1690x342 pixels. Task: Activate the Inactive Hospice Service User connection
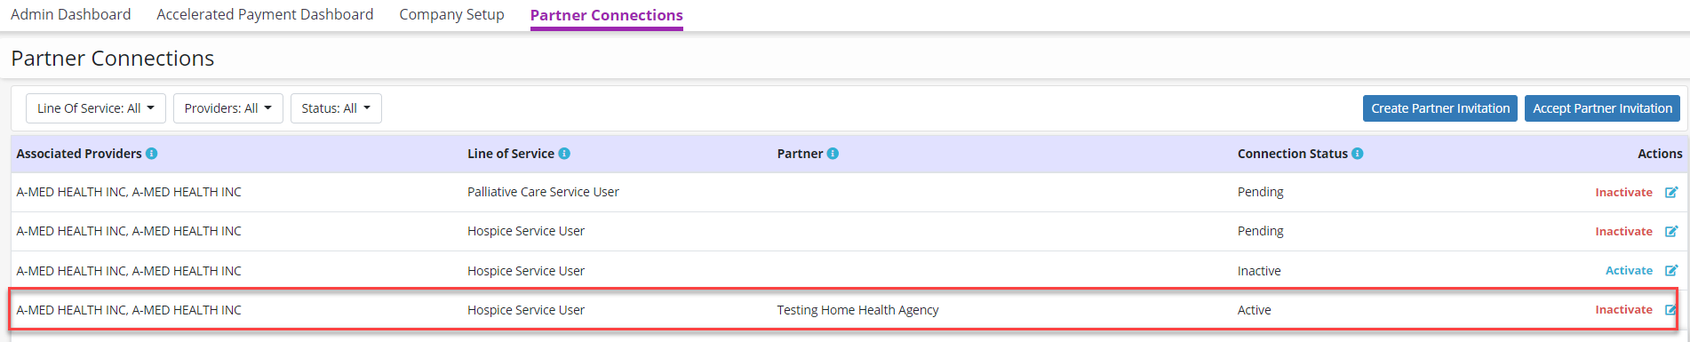pos(1629,270)
